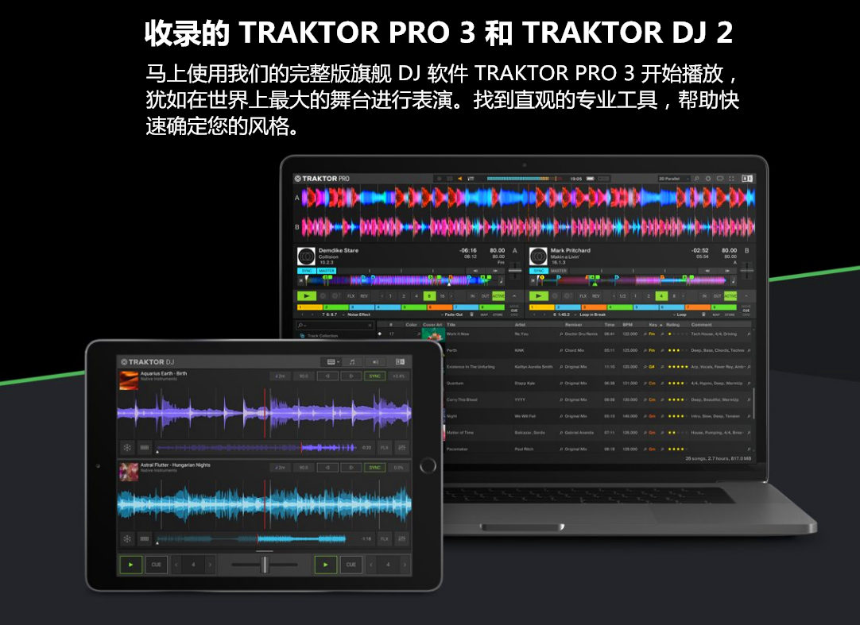Image resolution: width=860 pixels, height=625 pixels.
Task: Trigger blue hotcue 2 on deck B
Action: click(x=568, y=307)
